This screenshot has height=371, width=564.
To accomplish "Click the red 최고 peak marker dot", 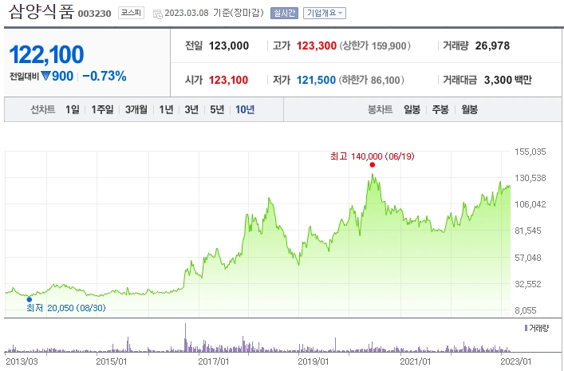I will [x=373, y=165].
